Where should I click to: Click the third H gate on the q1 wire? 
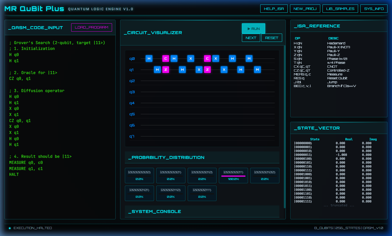[241, 70]
